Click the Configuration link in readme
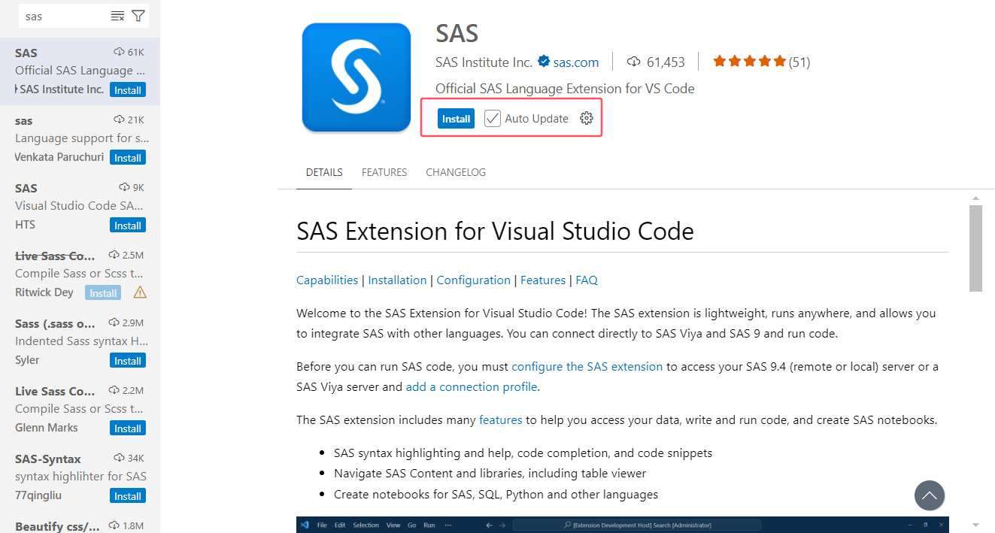The width and height of the screenshot is (995, 533). [x=473, y=280]
